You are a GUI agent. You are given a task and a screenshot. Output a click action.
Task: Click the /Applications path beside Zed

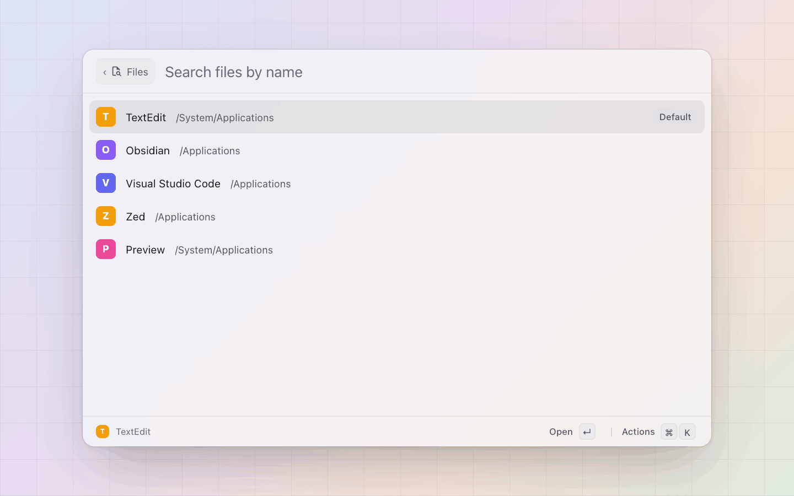tap(185, 217)
